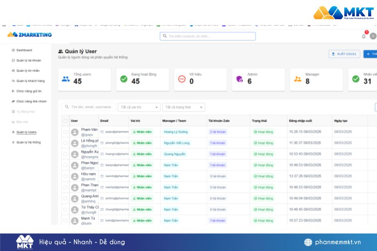Click the Trạng thái column header
Viewport: 377px width, 251px height.
tap(259, 121)
